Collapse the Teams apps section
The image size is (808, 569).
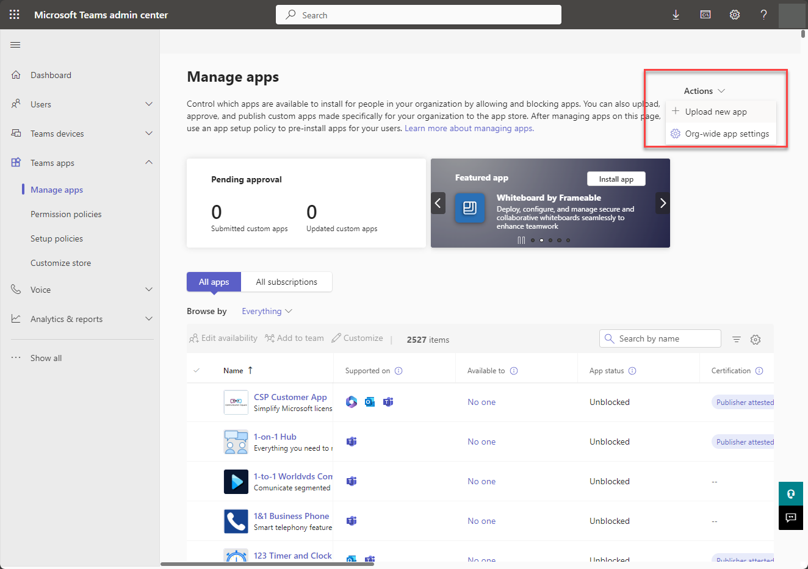click(149, 162)
